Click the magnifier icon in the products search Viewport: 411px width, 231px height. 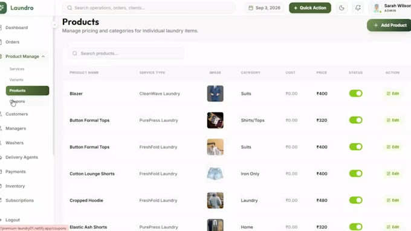coord(75,53)
